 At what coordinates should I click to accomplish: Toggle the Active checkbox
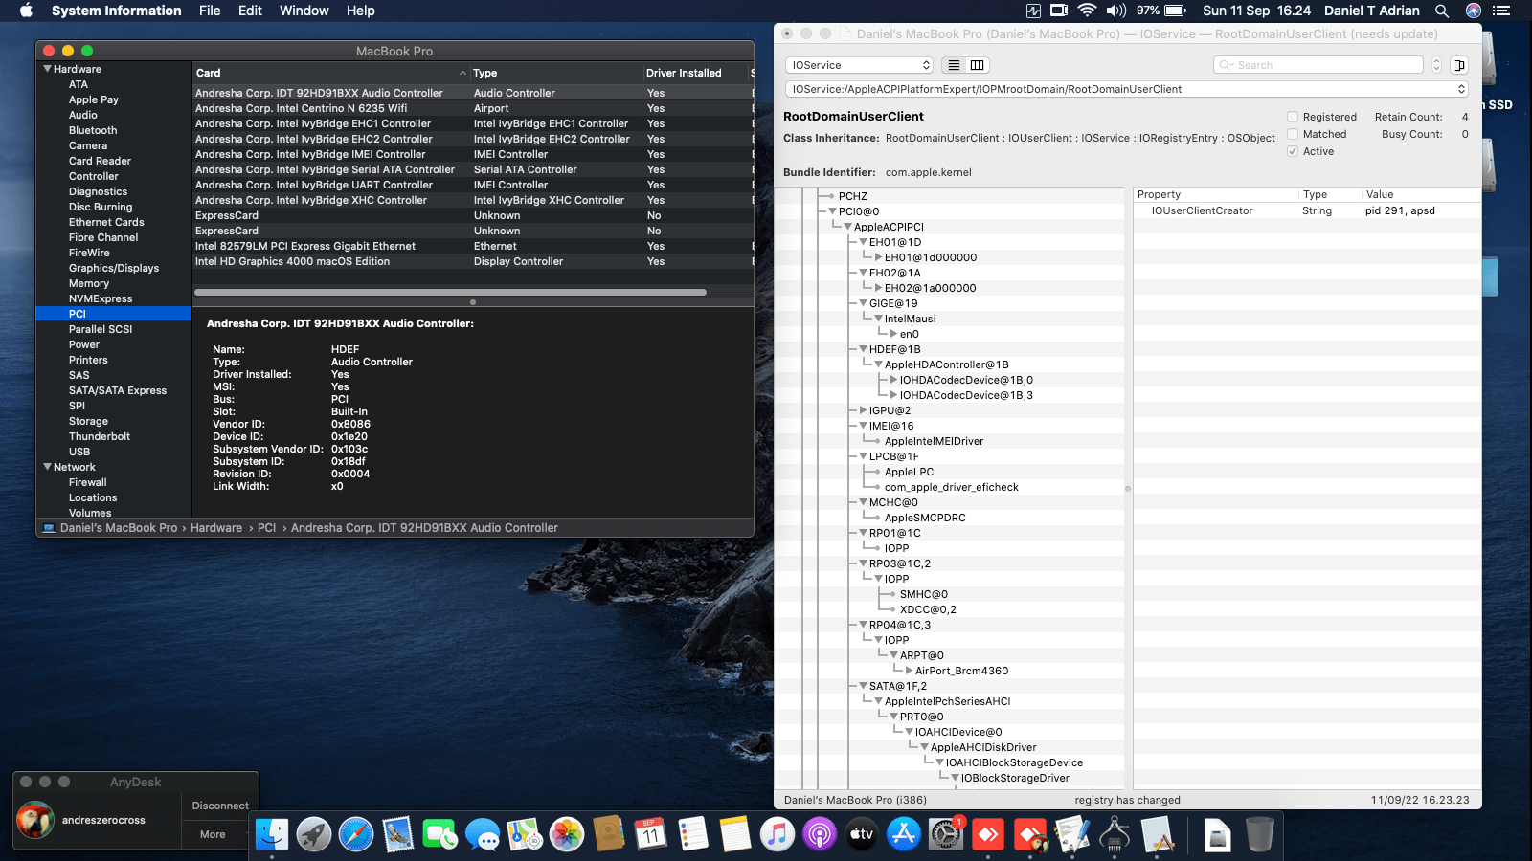click(x=1293, y=151)
